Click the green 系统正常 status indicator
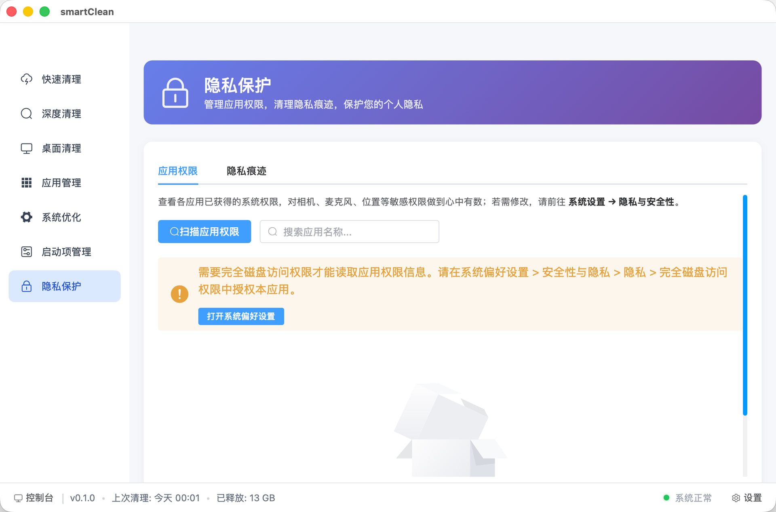This screenshot has height=512, width=776. [666, 498]
